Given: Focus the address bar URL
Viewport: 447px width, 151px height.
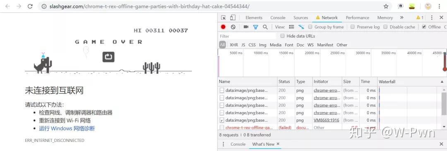Looking at the screenshot, I should pyautogui.click(x=149, y=6).
